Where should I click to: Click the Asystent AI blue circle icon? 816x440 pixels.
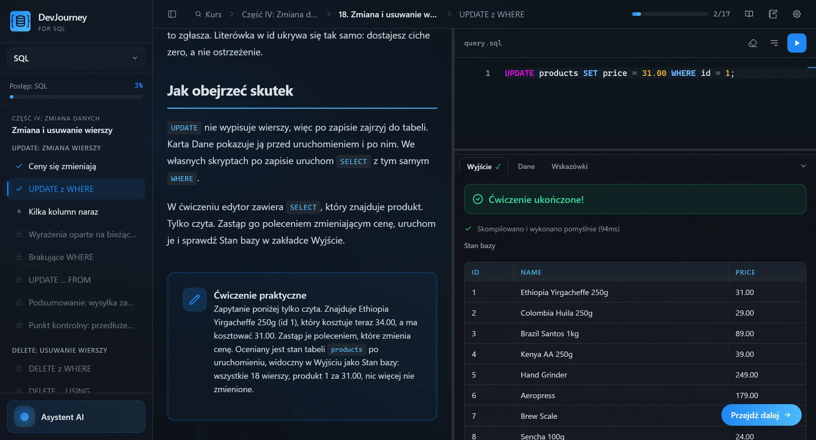point(24,417)
